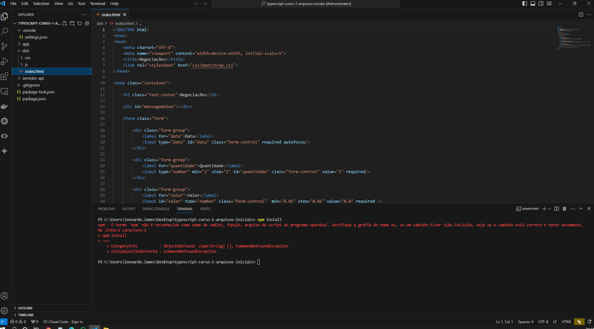This screenshot has height=329, width=594.
Task: Split the terminal panel
Action: (557, 209)
